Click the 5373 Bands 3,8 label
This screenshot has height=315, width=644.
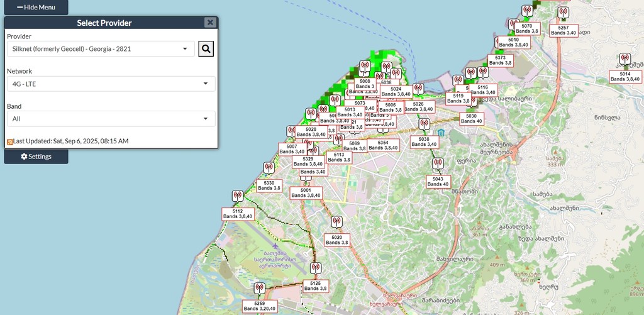[501, 60]
